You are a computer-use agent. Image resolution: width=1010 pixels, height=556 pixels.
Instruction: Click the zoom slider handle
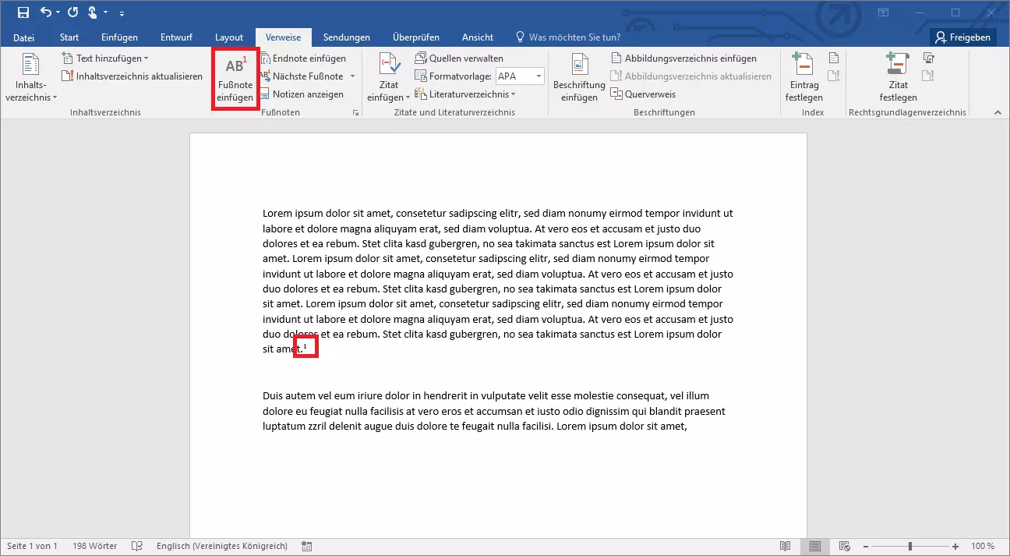coord(910,546)
